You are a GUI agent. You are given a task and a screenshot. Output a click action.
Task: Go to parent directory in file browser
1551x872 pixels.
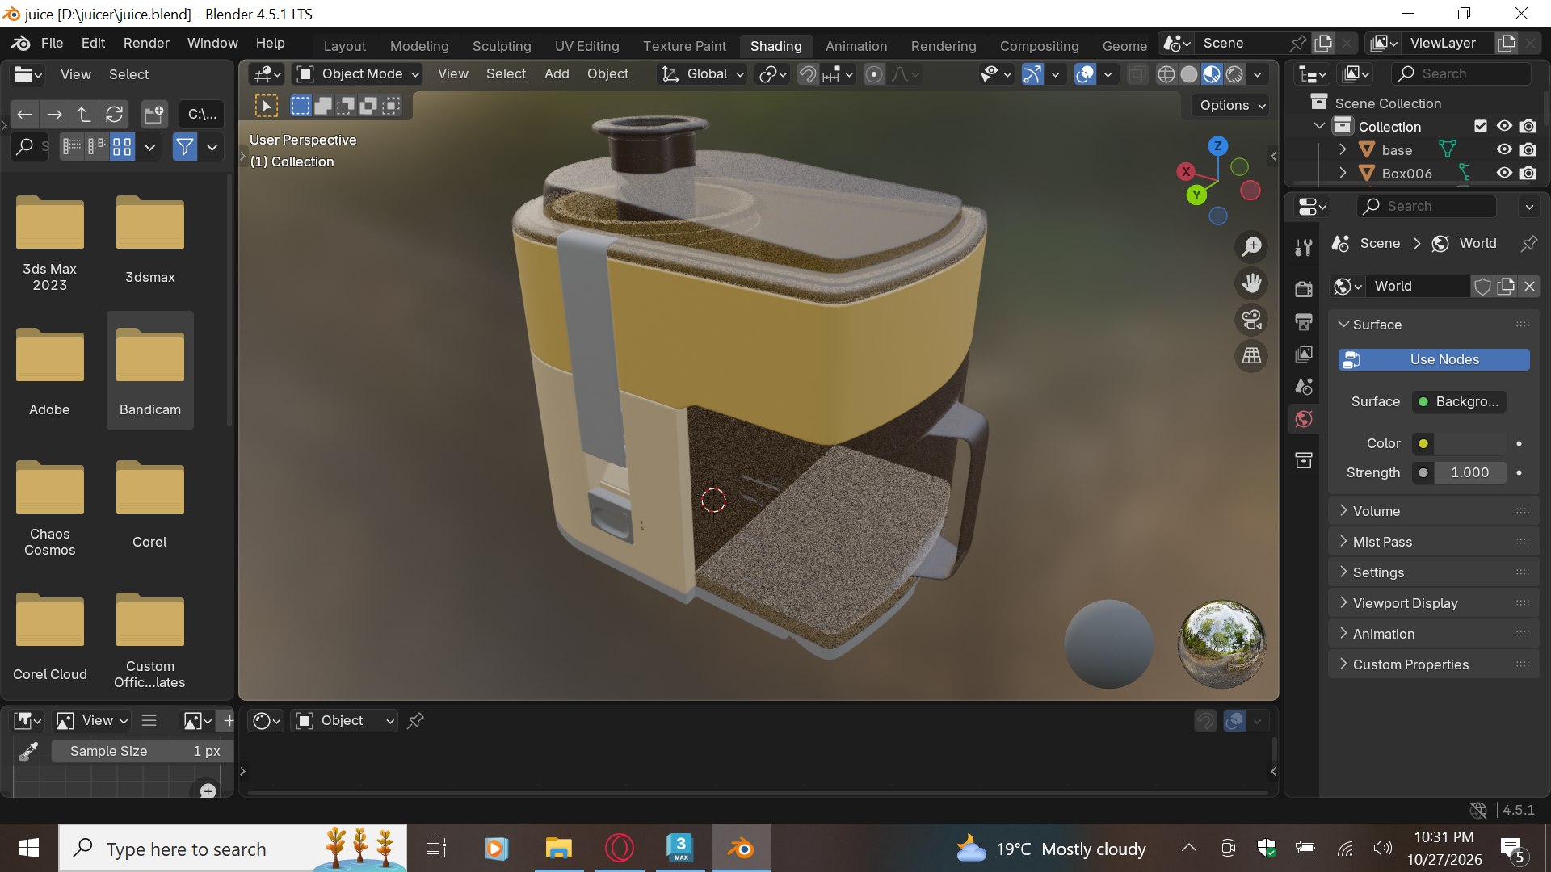click(84, 114)
